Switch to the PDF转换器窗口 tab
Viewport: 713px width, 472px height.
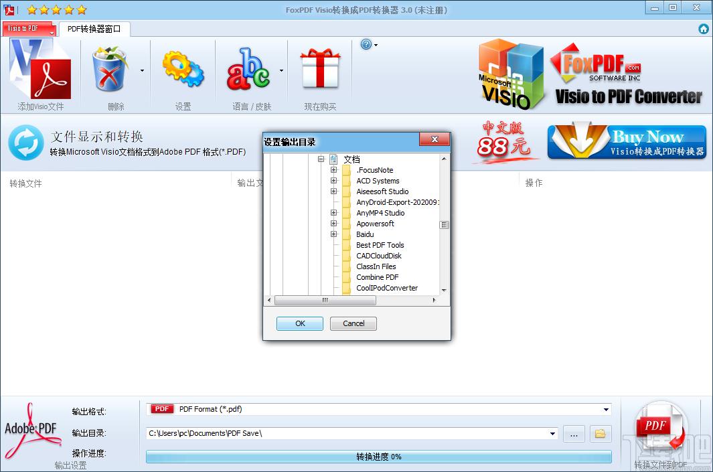click(94, 29)
